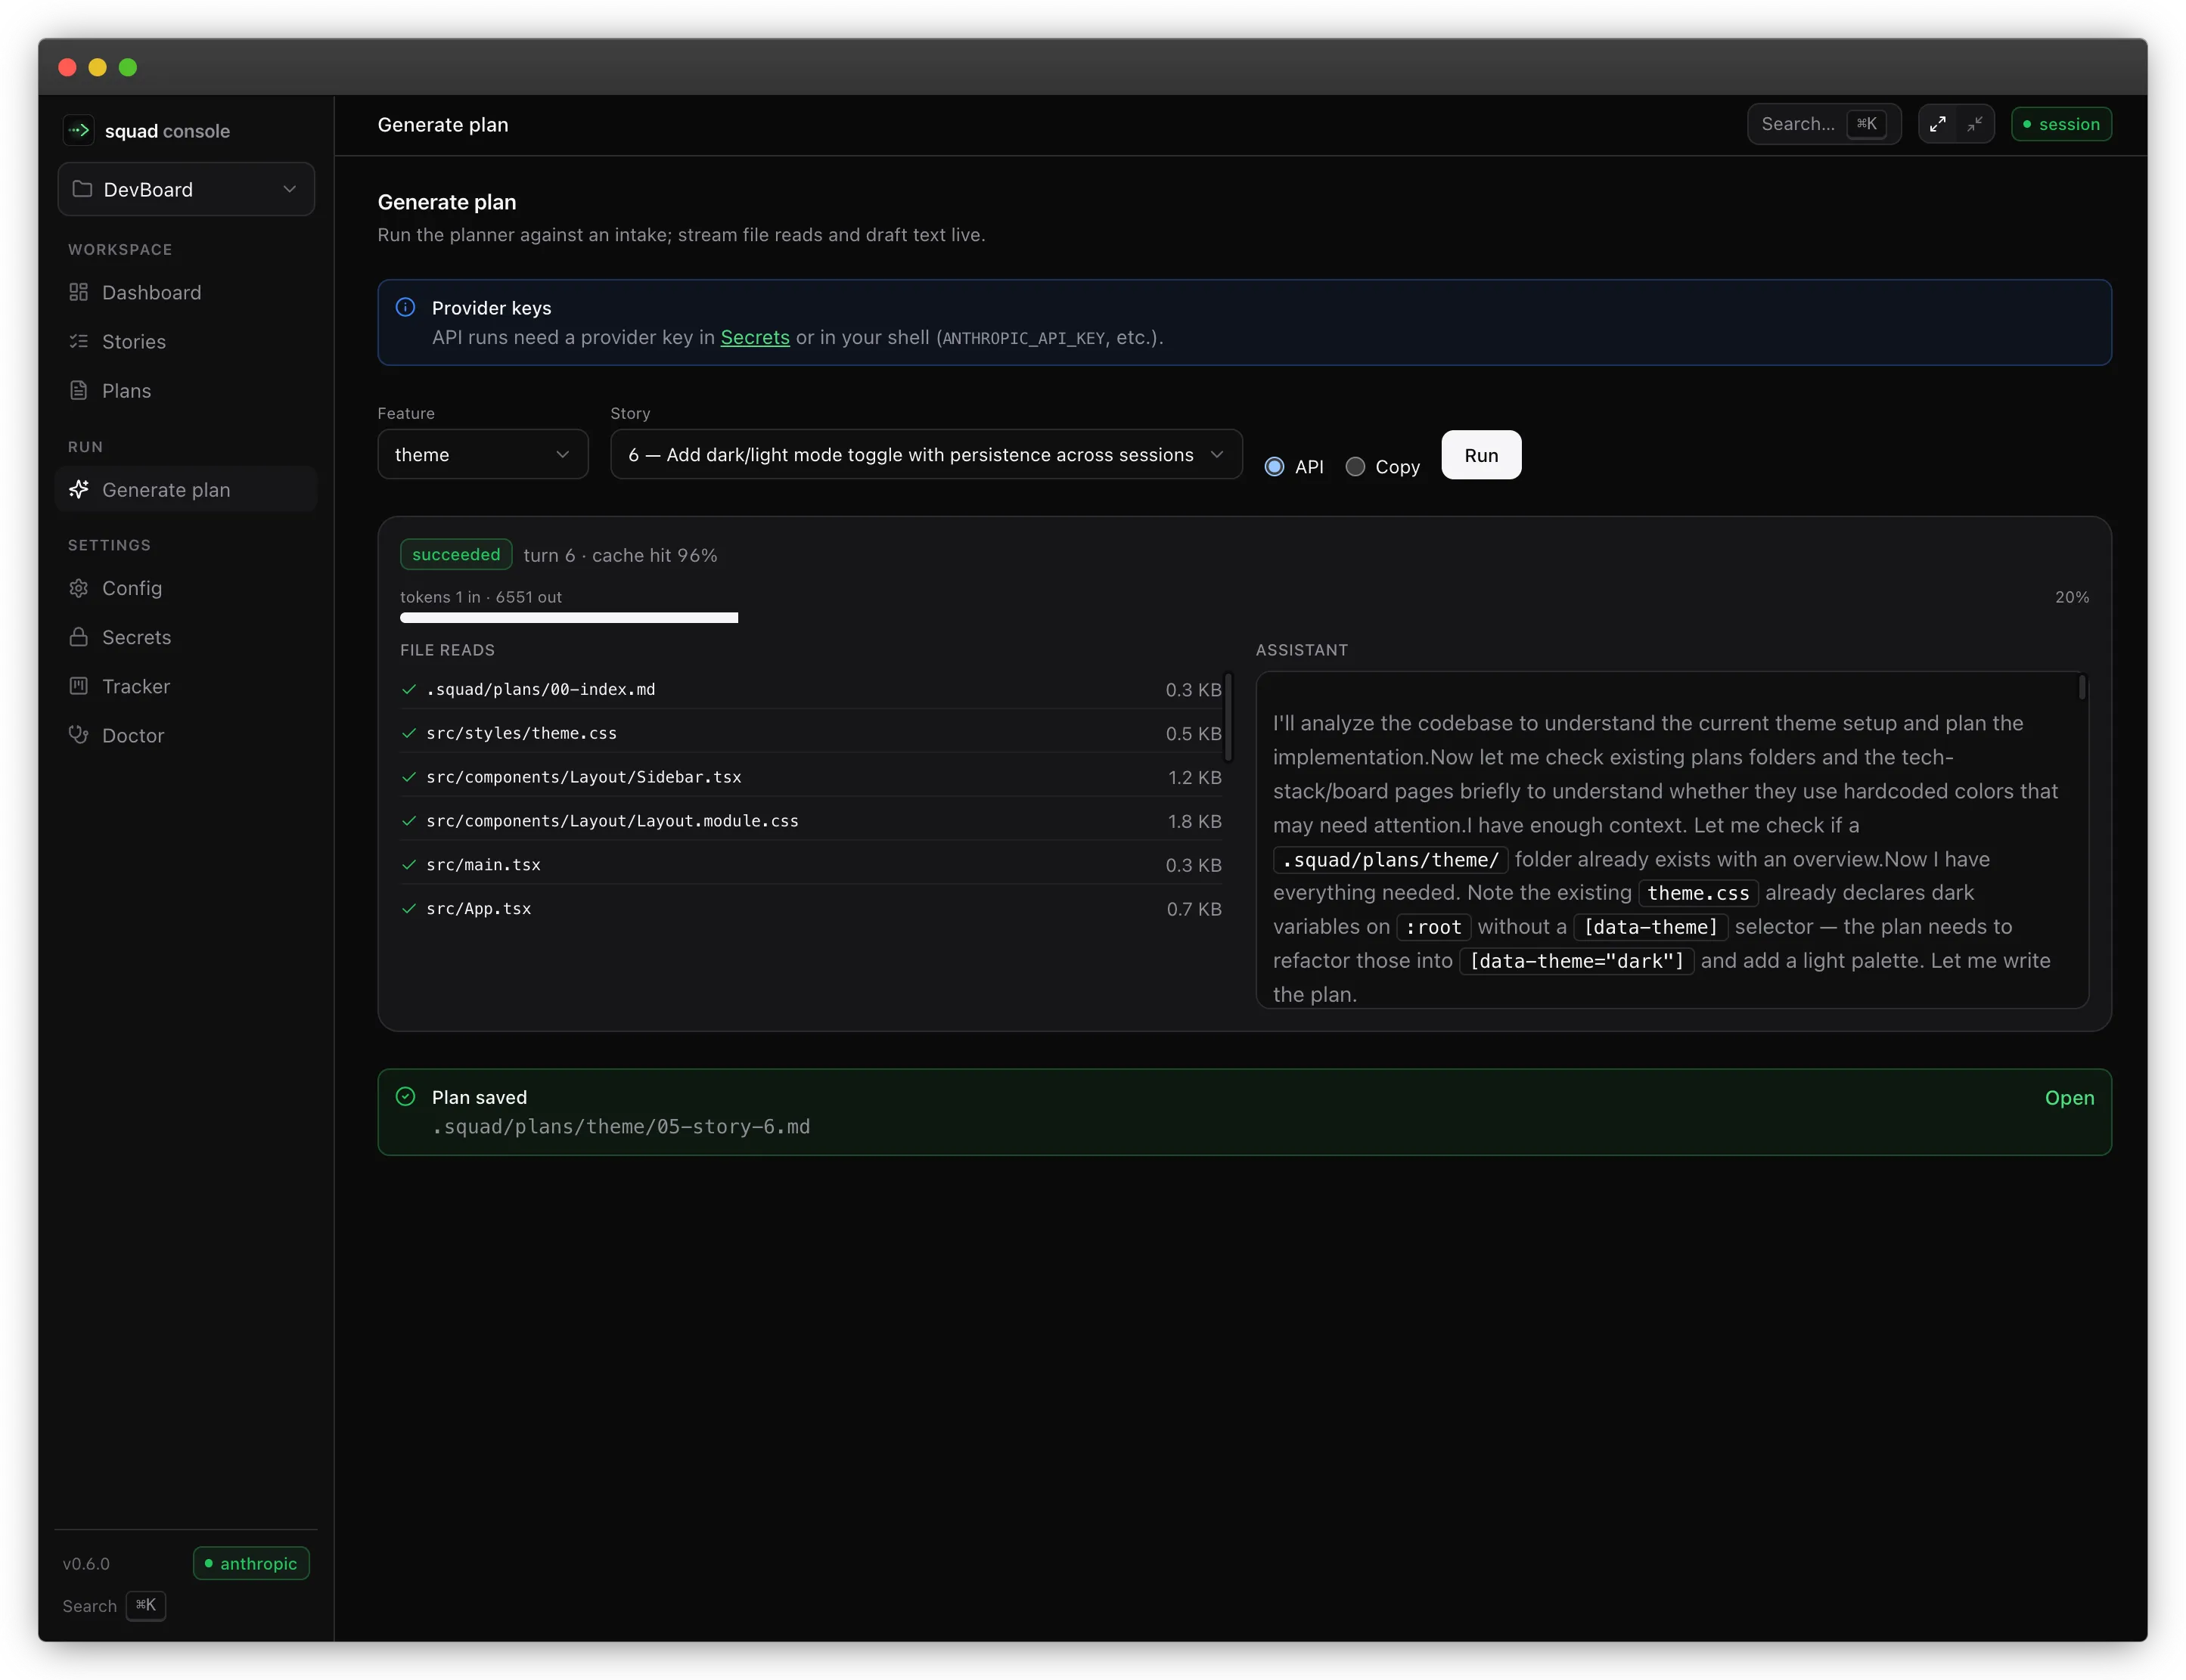Click the anthropic provider badge
Screen dimensions: 2186x1680
tap(251, 1563)
